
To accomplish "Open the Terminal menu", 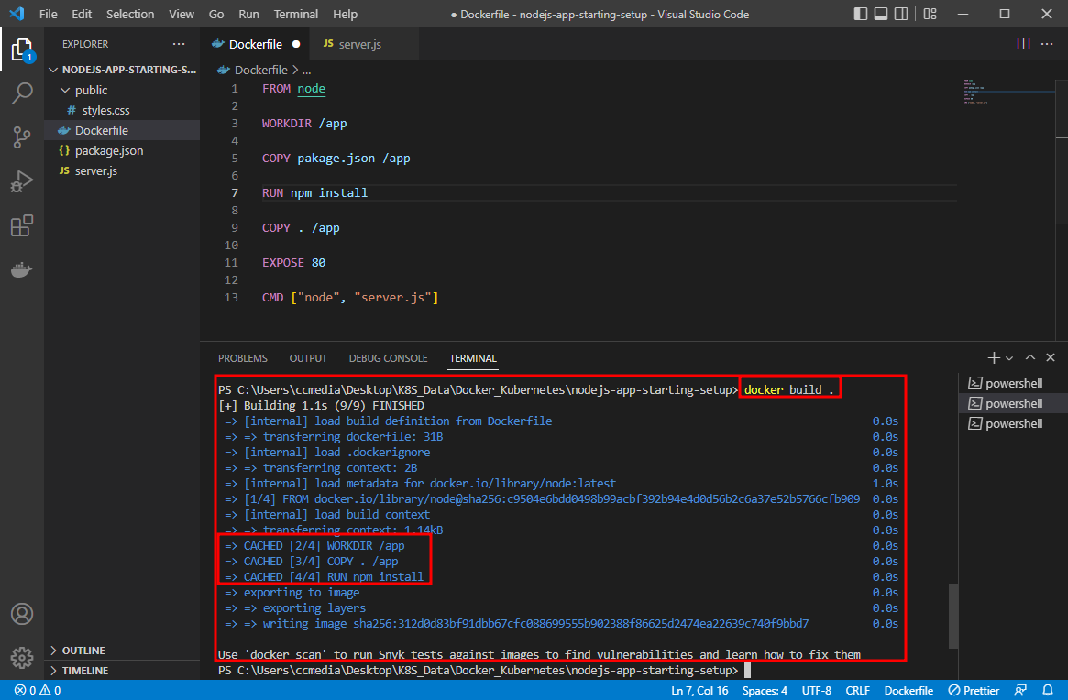I will [x=295, y=14].
